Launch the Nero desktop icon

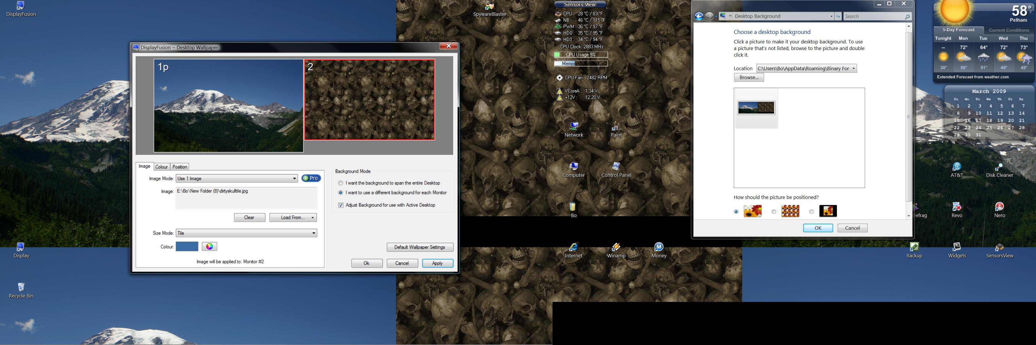(999, 207)
